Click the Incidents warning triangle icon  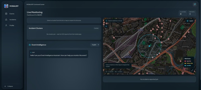click(6, 20)
